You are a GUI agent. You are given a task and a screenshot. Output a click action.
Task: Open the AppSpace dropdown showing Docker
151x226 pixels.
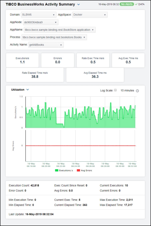90,15
